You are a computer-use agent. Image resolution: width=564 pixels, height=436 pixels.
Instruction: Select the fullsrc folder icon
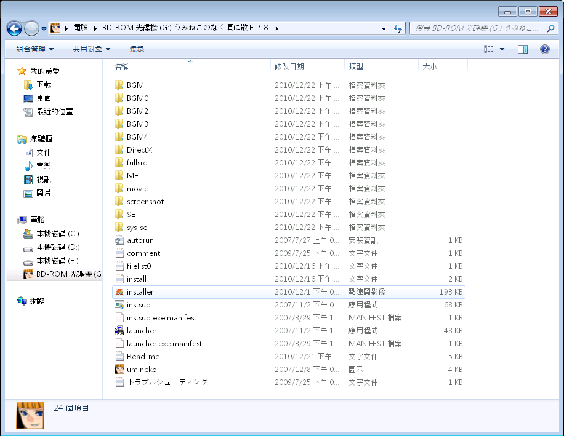pyautogui.click(x=119, y=163)
